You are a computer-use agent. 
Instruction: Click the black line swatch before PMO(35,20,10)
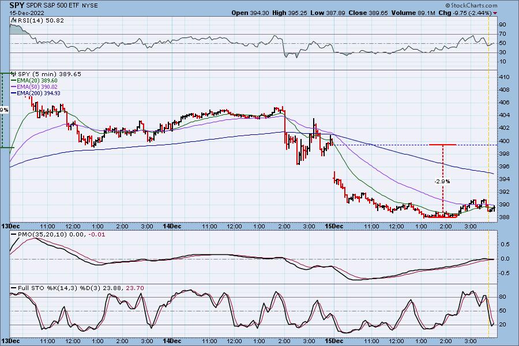pyautogui.click(x=14, y=235)
